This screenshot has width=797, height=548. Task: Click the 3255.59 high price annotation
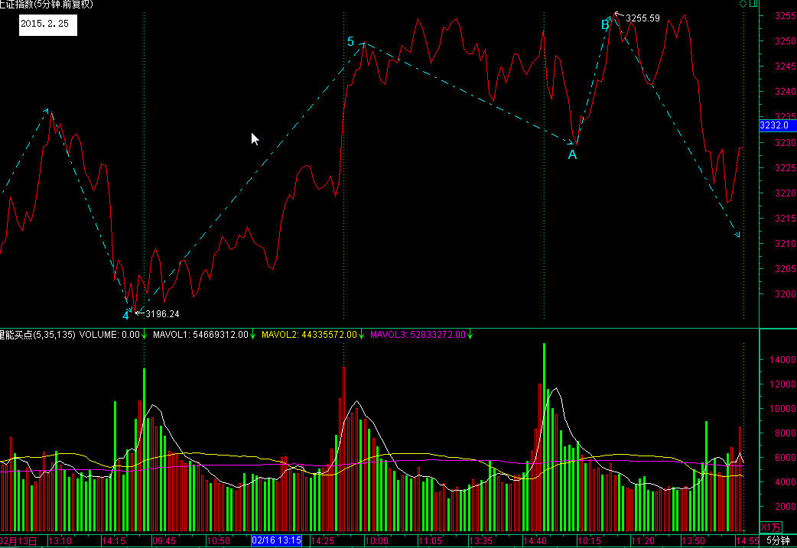click(x=642, y=18)
